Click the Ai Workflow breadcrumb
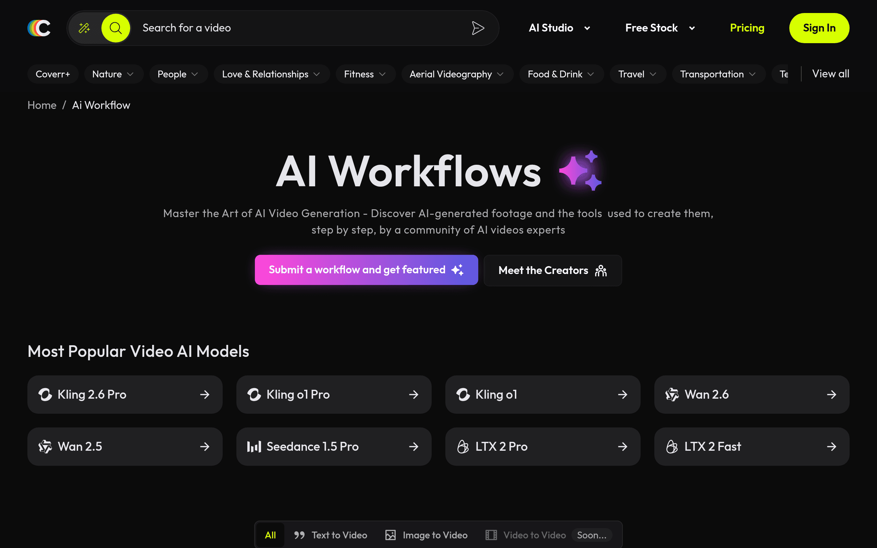Viewport: 877px width, 548px height. click(x=101, y=105)
